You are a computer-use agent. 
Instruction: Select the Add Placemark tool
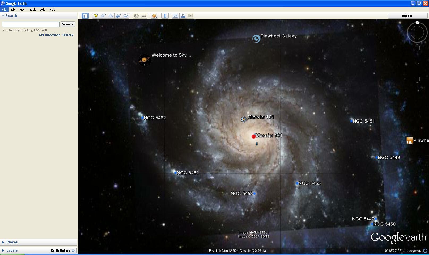pyautogui.click(x=96, y=16)
